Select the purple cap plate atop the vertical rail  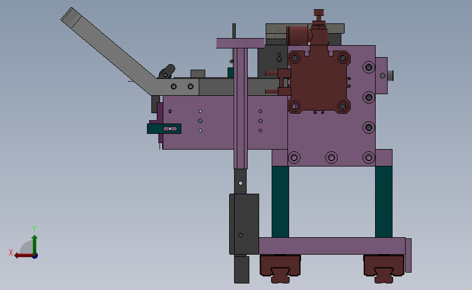[x=241, y=43]
